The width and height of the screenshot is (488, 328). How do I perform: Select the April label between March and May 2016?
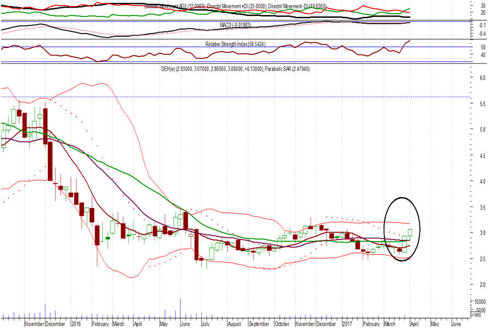(138, 324)
